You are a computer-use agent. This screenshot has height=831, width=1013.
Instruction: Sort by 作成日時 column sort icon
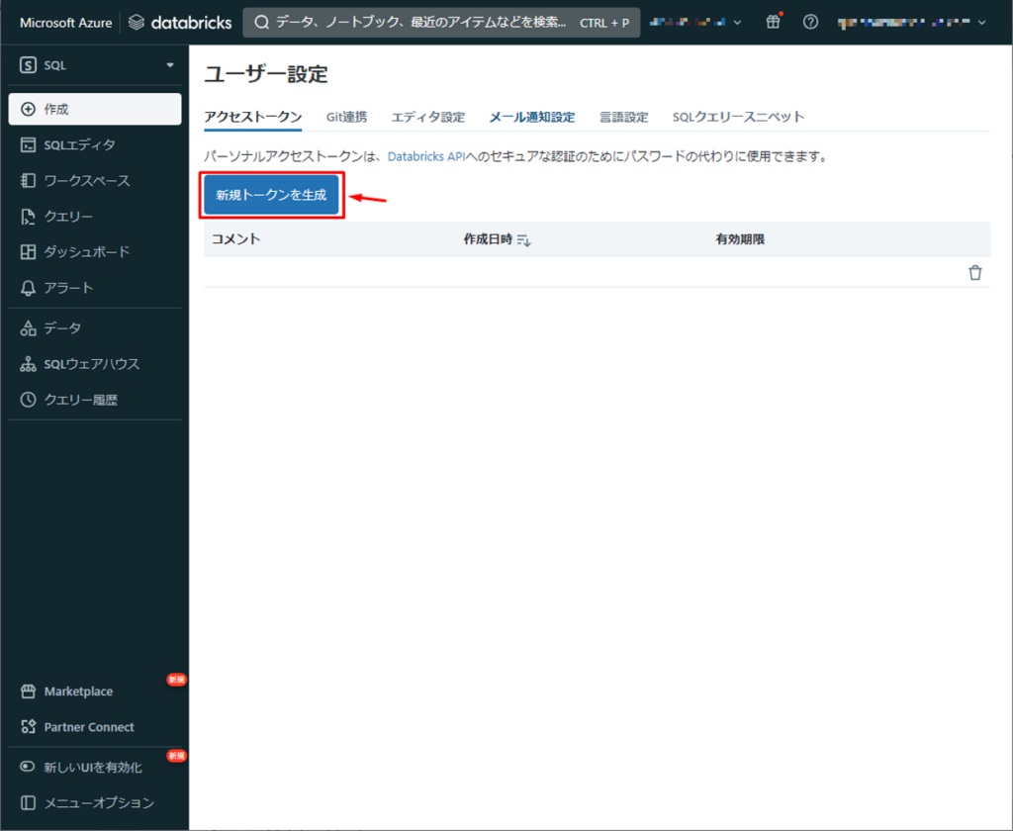[523, 240]
